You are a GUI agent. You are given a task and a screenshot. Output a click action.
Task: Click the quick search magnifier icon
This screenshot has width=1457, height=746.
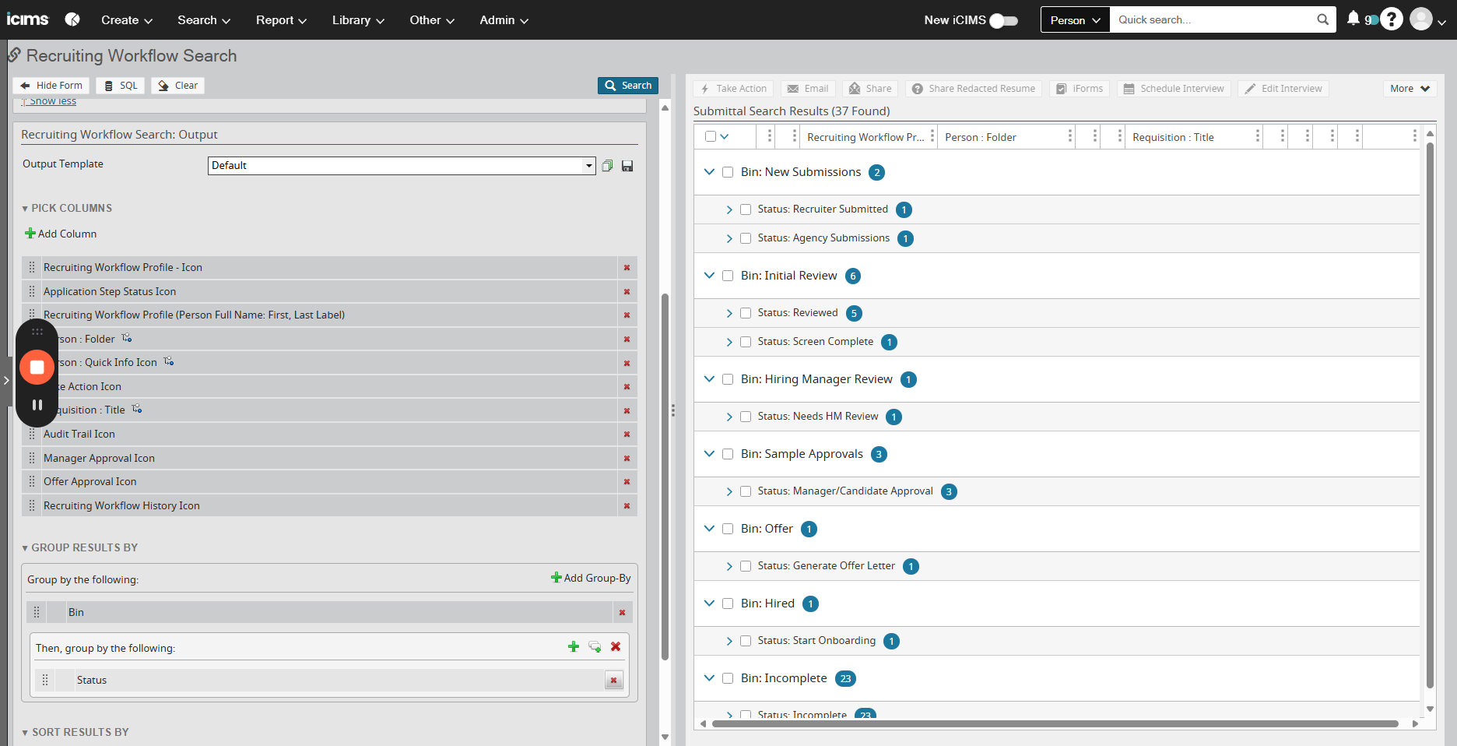1322,20
